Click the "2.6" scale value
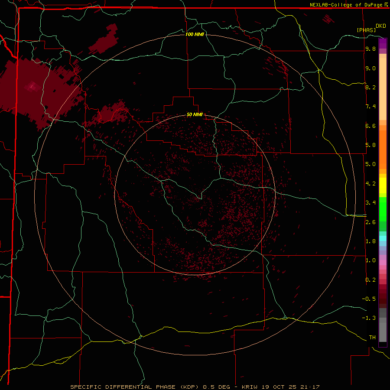 370,222
